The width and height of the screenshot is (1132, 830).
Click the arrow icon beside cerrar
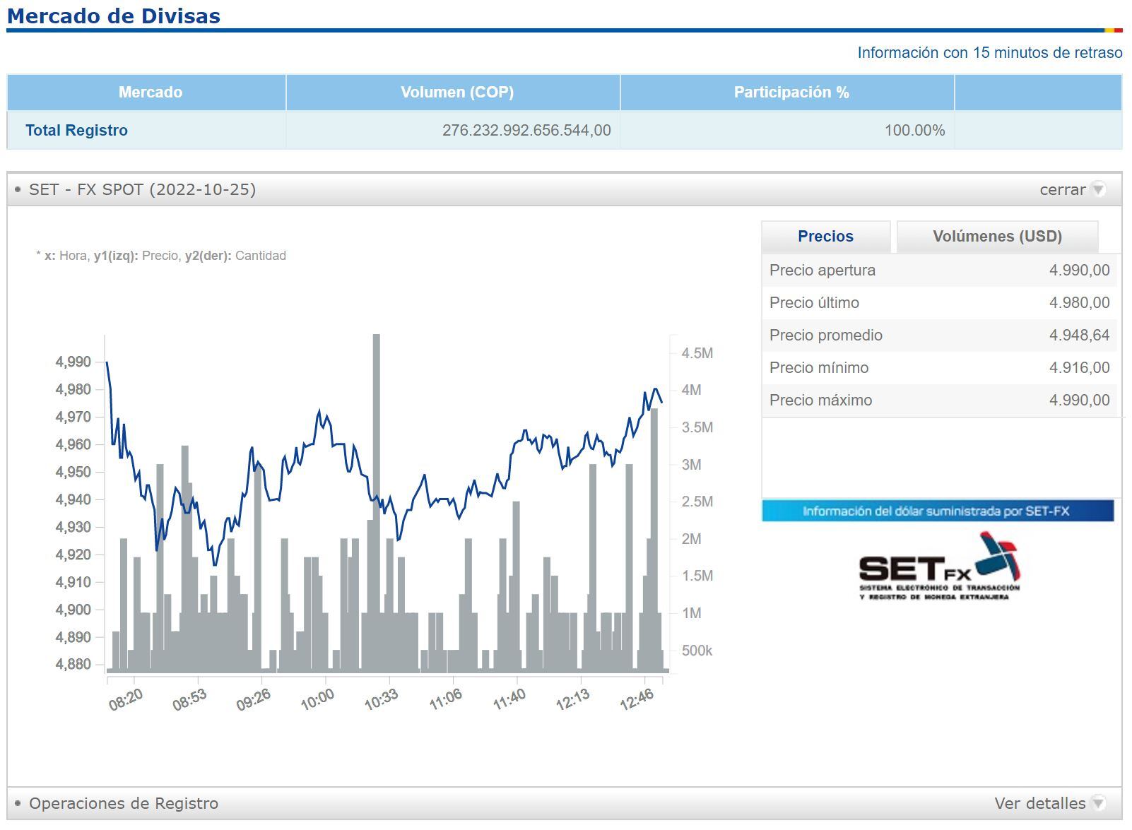pyautogui.click(x=1097, y=189)
